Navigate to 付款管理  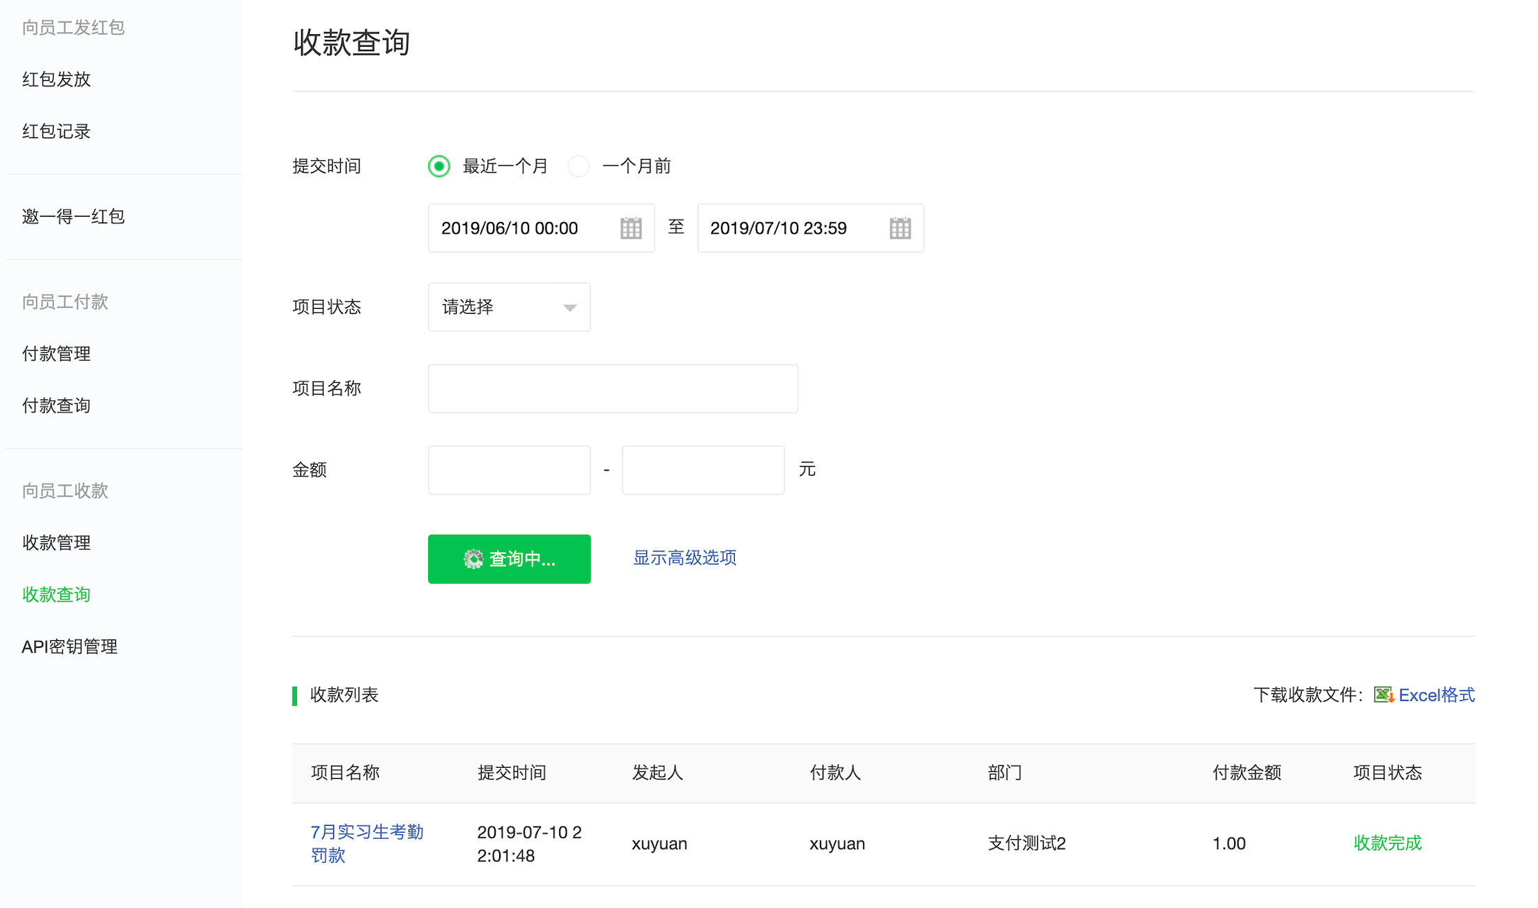56,354
